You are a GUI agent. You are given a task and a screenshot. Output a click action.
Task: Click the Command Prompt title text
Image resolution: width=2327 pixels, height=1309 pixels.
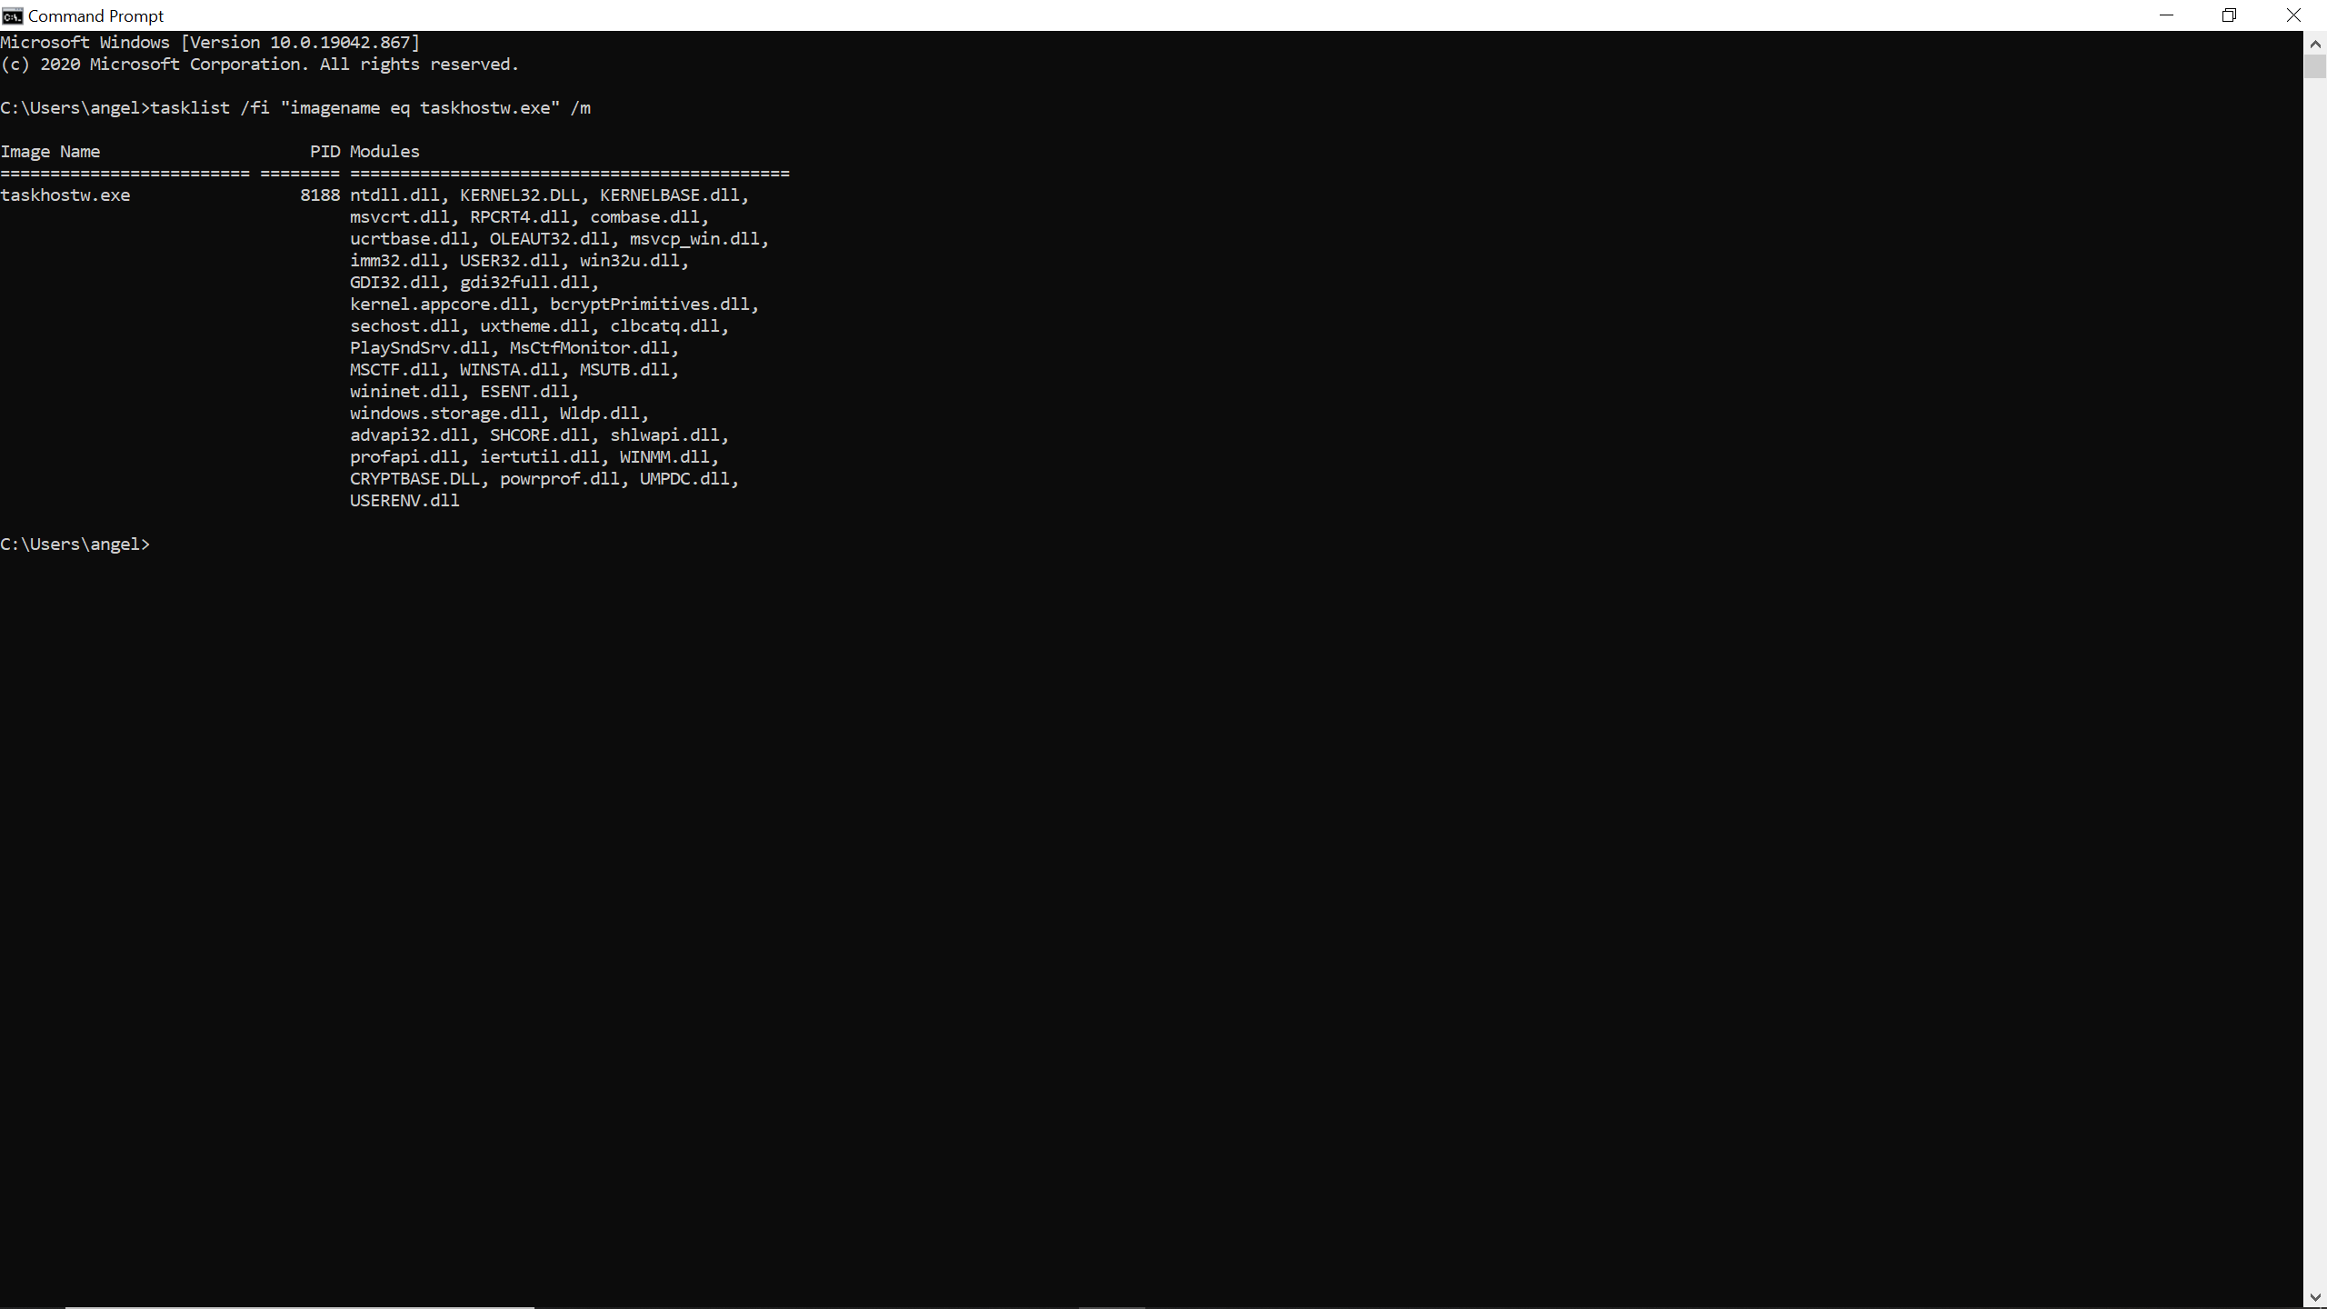pyautogui.click(x=95, y=16)
